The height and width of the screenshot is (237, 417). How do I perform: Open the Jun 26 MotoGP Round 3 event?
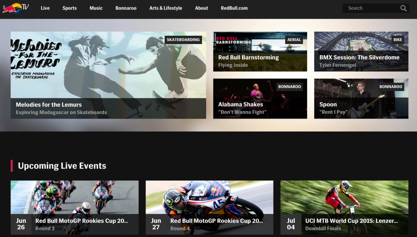click(74, 208)
